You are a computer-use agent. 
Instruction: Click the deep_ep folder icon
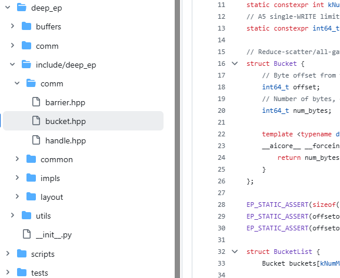click(x=22, y=8)
